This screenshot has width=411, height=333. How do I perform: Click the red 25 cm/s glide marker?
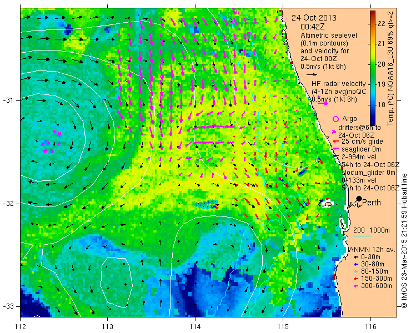point(336,142)
